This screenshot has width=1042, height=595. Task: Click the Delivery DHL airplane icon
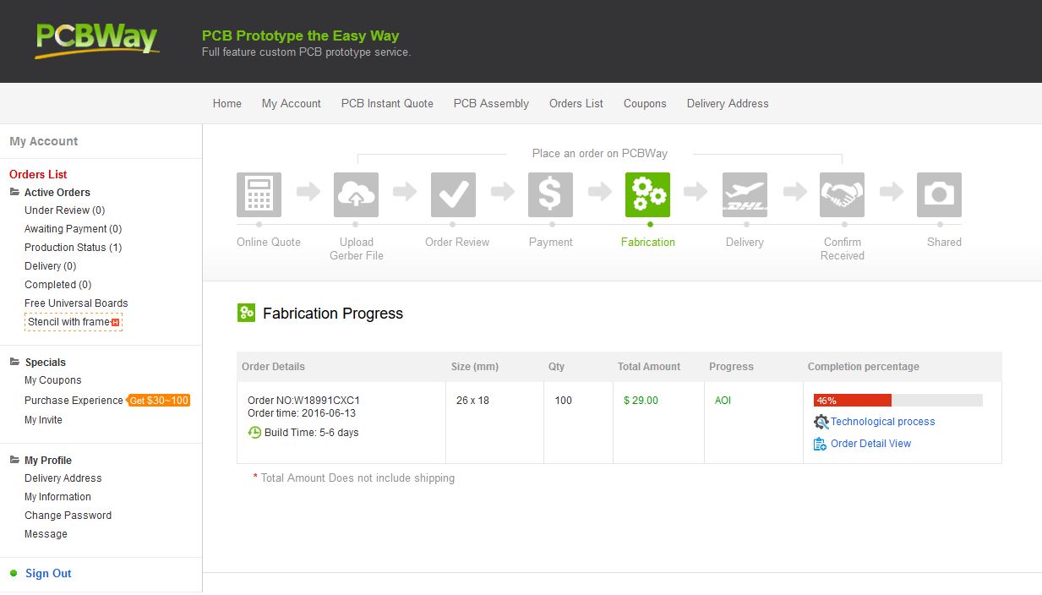(x=745, y=194)
